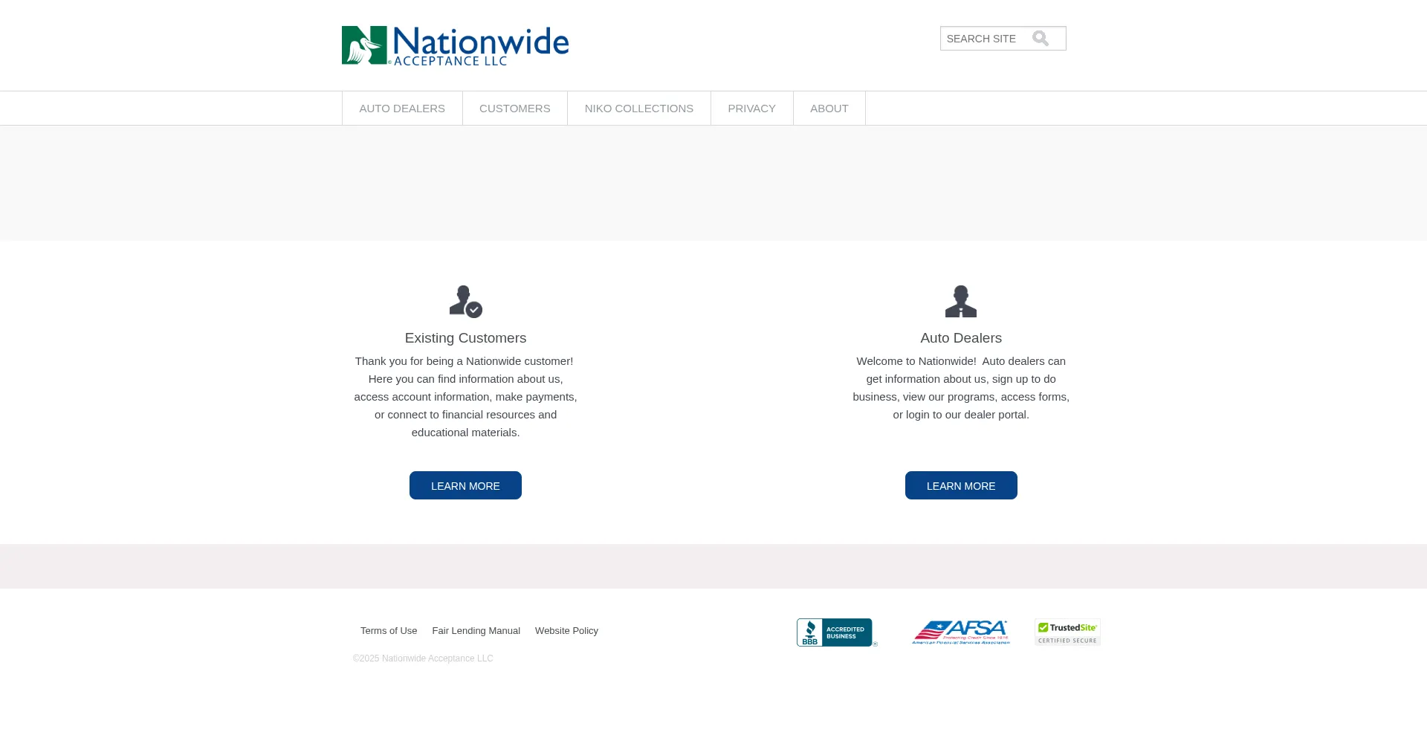Select the PRIVACY tab
The width and height of the screenshot is (1427, 738).
751,108
